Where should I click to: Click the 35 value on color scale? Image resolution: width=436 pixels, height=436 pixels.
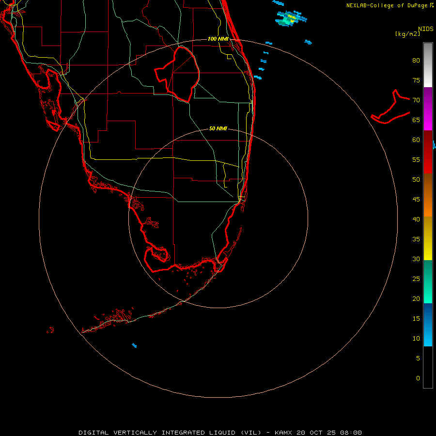(x=416, y=239)
